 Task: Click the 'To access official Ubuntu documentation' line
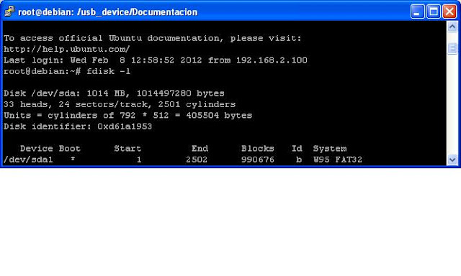click(153, 38)
